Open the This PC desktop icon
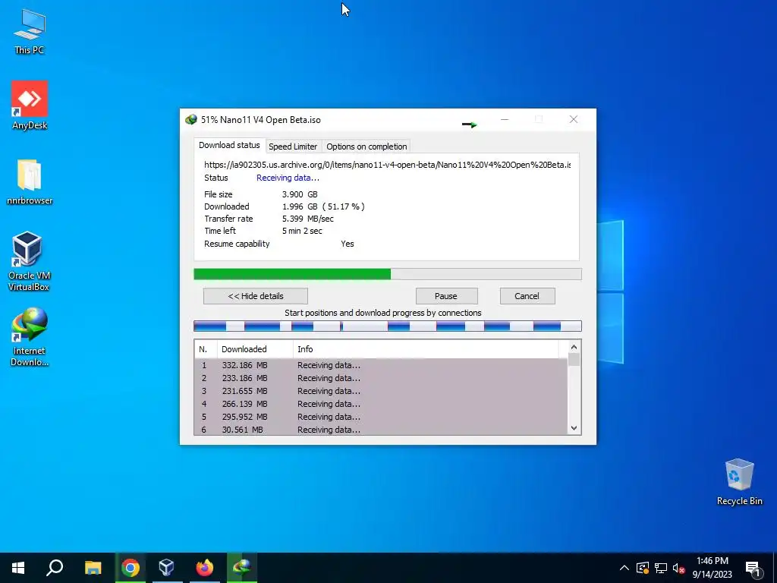Screen dimensions: 777x583 (x=30, y=31)
